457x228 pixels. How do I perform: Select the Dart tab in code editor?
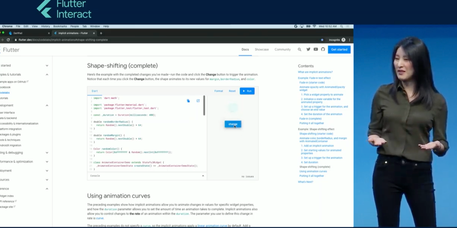95,91
